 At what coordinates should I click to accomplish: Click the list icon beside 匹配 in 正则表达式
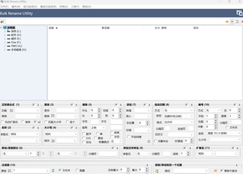pos(12,111)
